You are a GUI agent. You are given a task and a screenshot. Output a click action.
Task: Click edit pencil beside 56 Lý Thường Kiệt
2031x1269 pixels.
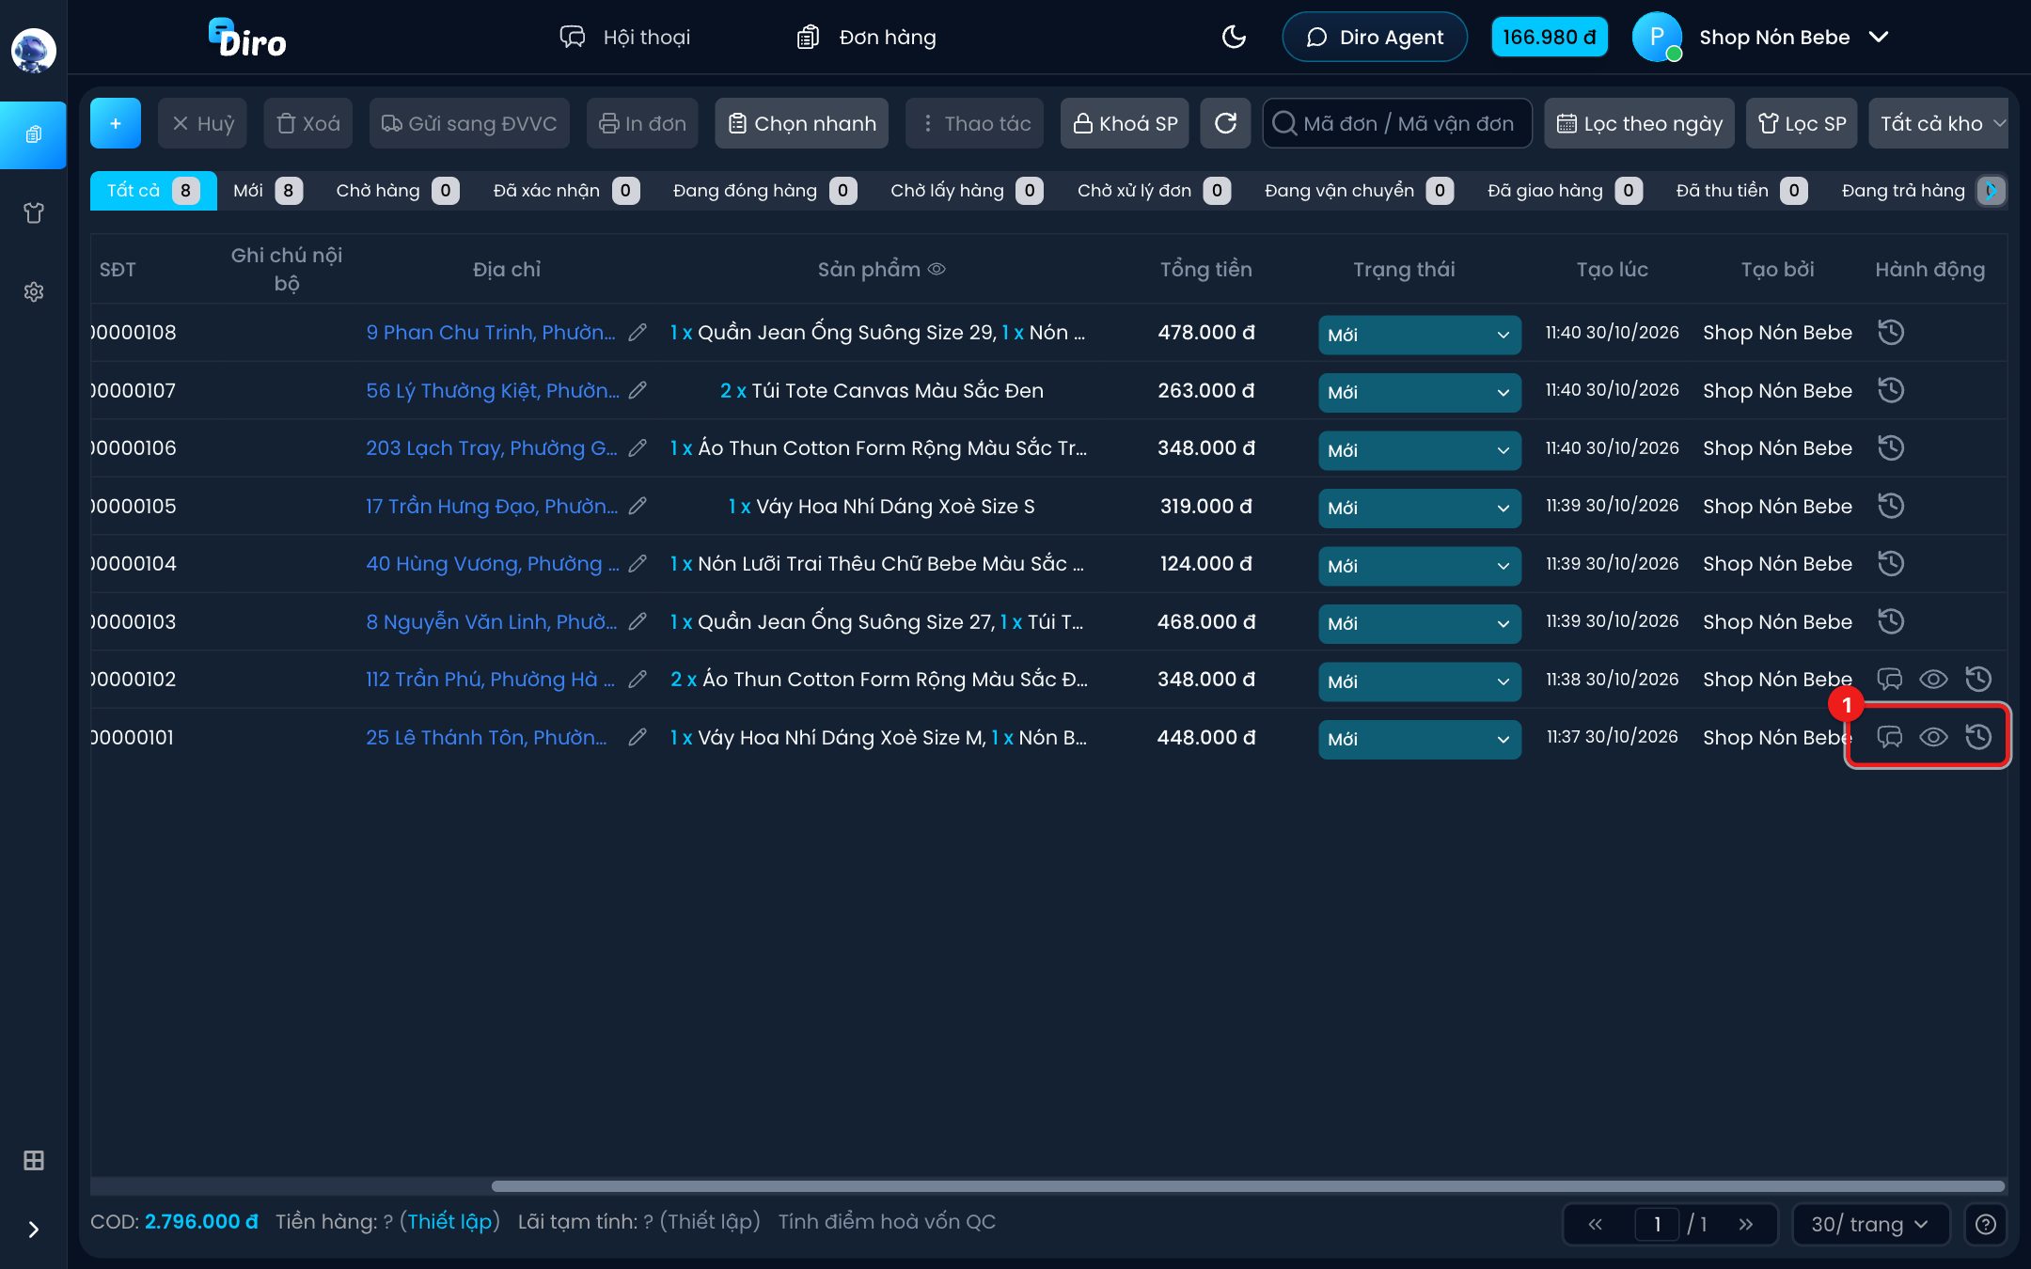pyautogui.click(x=638, y=390)
